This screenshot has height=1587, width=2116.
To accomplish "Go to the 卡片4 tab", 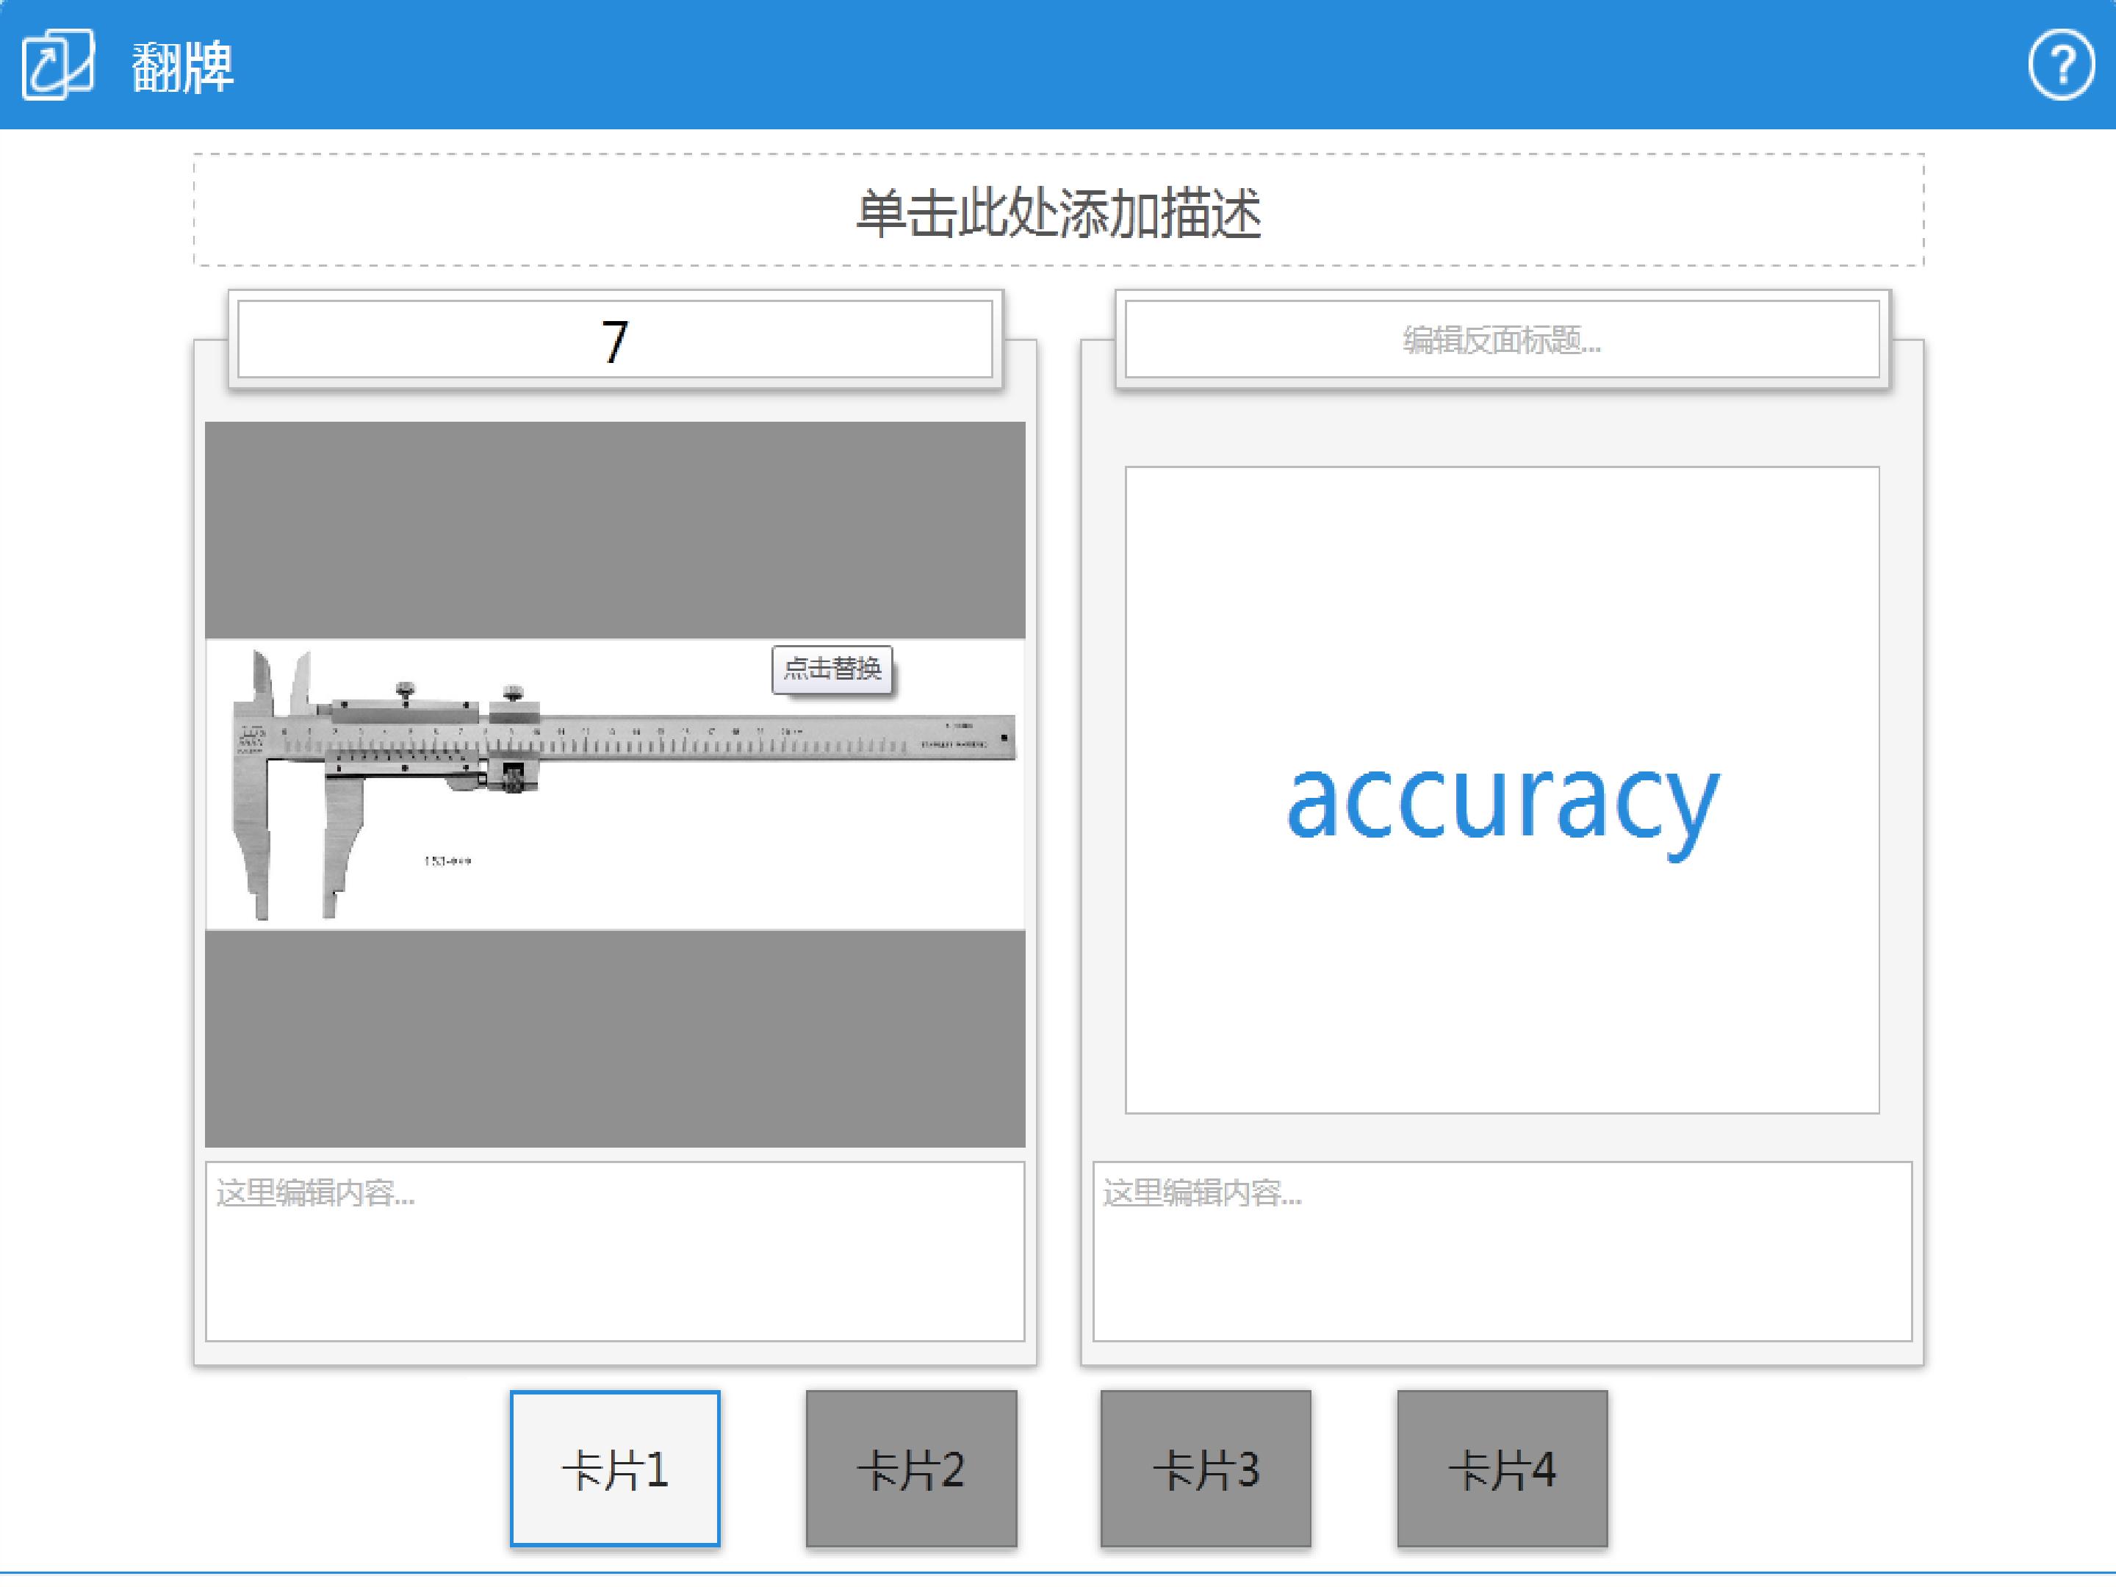I will (1502, 1469).
